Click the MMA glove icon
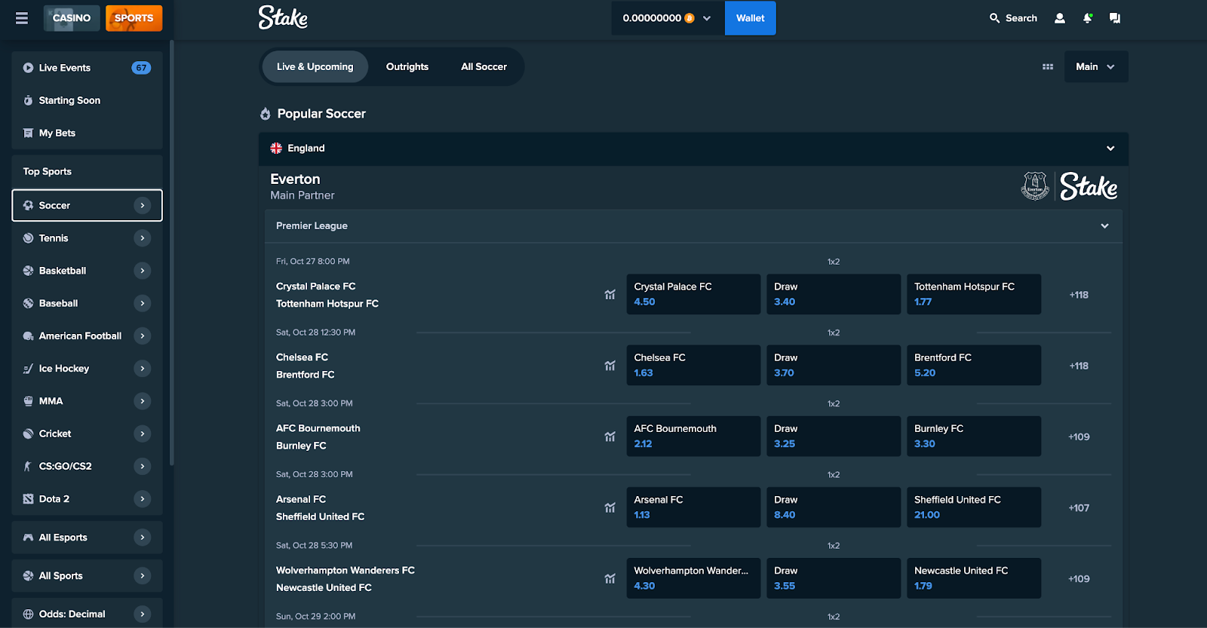1207x628 pixels. tap(28, 401)
